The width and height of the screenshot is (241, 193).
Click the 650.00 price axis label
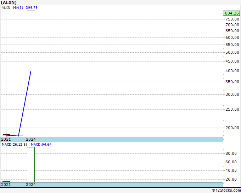tap(232, 31)
